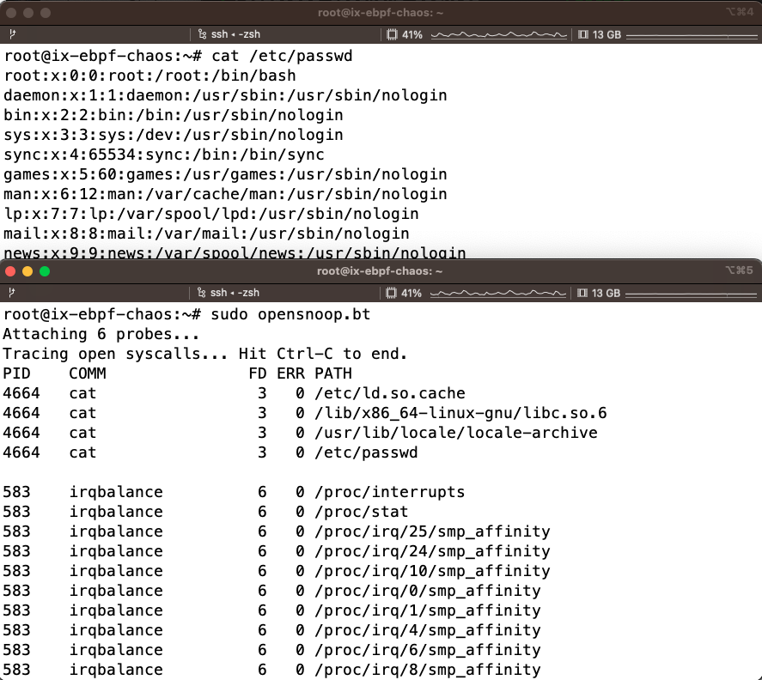
Task: Click the 'mail:x:8:8' passwd entry
Action: (206, 234)
